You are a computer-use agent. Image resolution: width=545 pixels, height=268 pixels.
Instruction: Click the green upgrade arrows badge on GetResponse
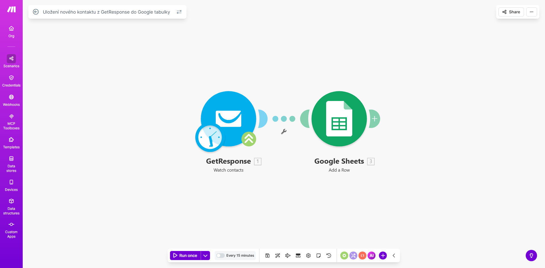[249, 139]
